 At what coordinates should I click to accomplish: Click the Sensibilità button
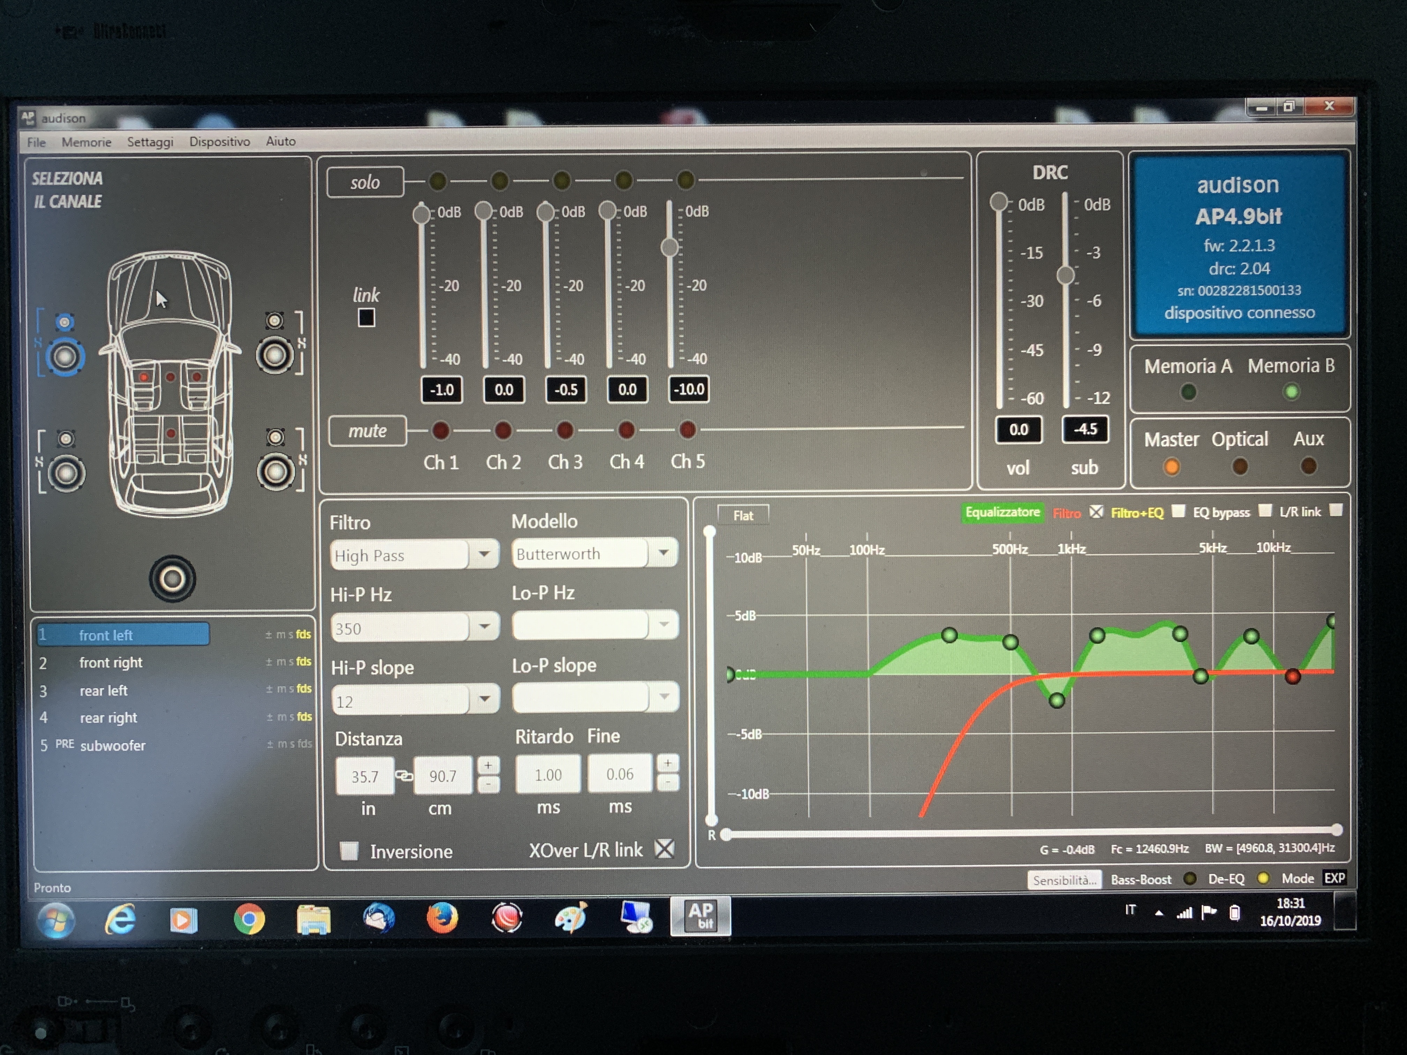coord(1064,880)
